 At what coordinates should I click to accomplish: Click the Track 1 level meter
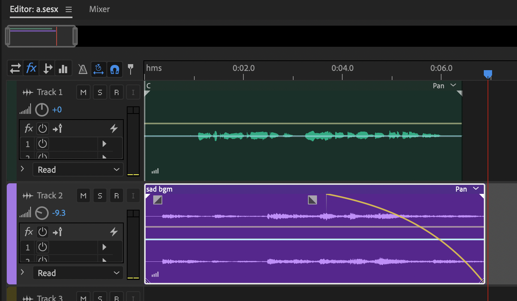(x=133, y=141)
